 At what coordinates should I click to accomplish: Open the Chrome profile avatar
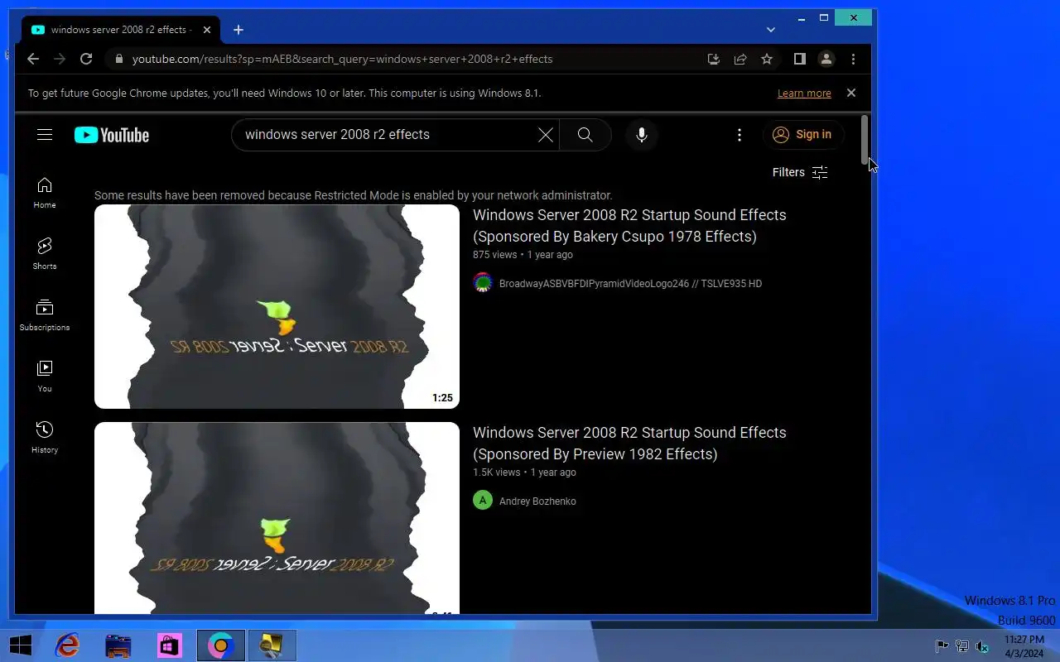pyautogui.click(x=826, y=59)
